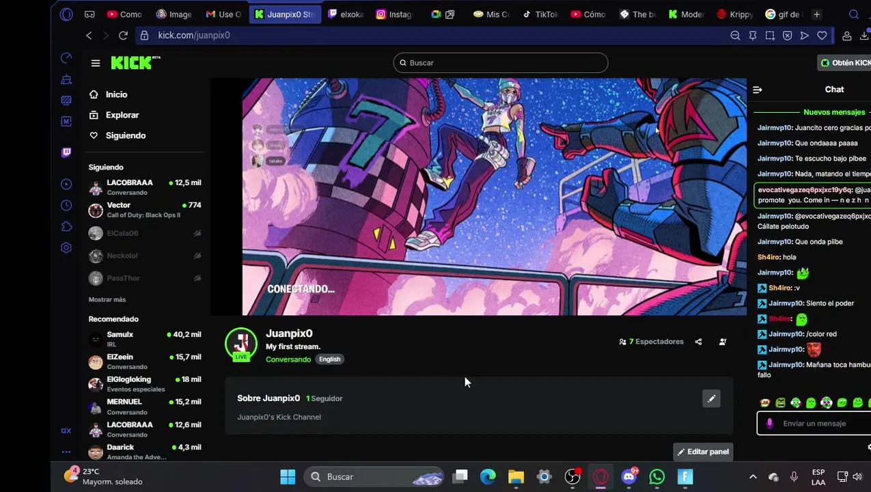Open WhatsApp from the taskbar
The width and height of the screenshot is (871, 492).
pos(657,477)
